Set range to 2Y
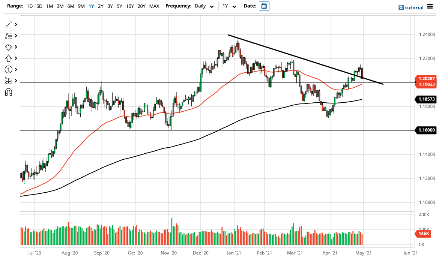The width and height of the screenshot is (439, 262). pyautogui.click(x=101, y=6)
